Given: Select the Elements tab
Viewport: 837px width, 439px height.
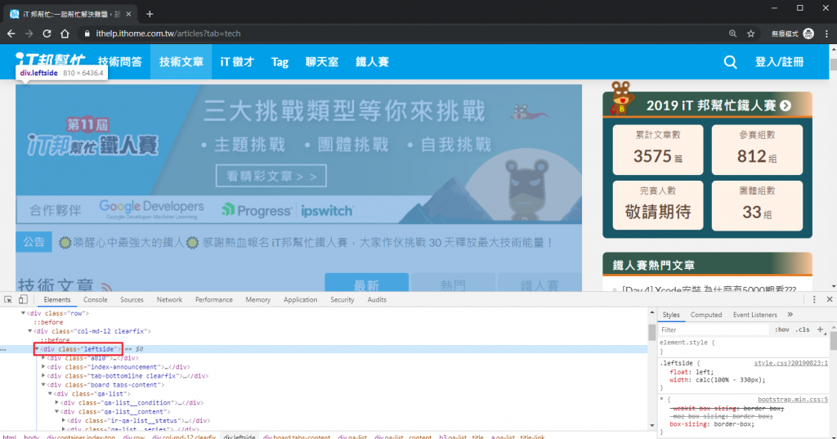Looking at the screenshot, I should (57, 299).
